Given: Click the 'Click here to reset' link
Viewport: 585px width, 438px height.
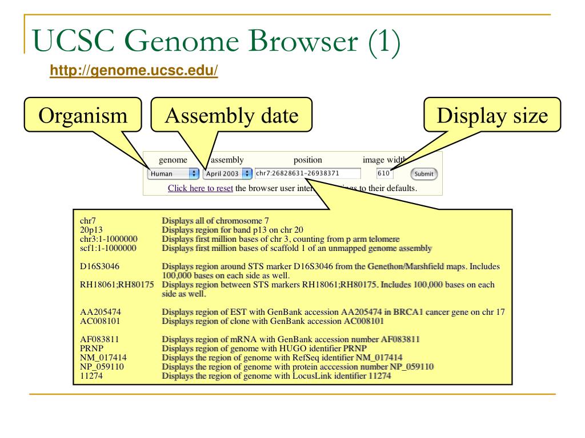Looking at the screenshot, I should click(x=201, y=188).
